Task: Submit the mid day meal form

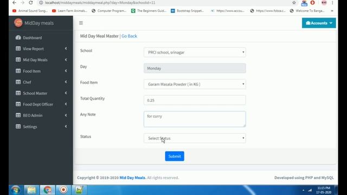Action: click(x=175, y=156)
